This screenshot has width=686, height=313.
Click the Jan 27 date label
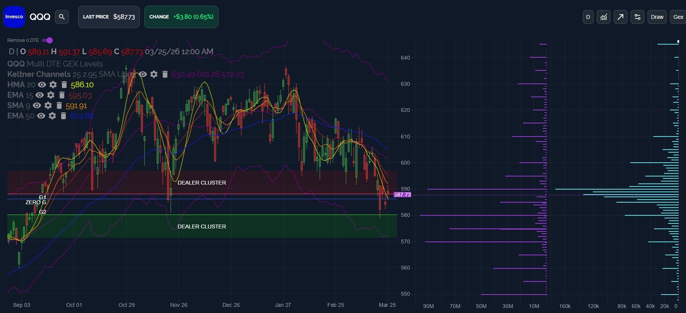tap(283, 305)
